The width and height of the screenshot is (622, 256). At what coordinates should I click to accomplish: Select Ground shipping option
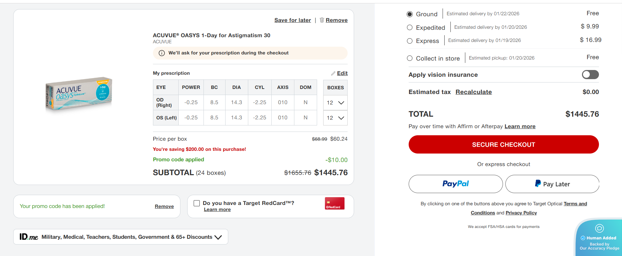pyautogui.click(x=410, y=14)
